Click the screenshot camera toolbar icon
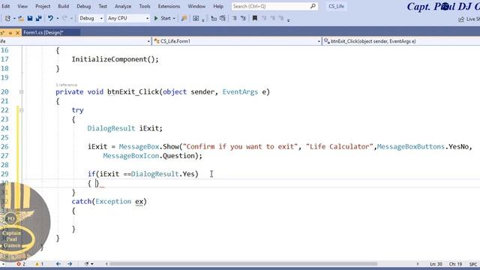 tap(196, 18)
